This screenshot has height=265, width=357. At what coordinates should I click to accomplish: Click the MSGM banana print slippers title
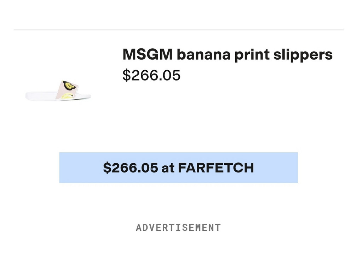tap(227, 54)
